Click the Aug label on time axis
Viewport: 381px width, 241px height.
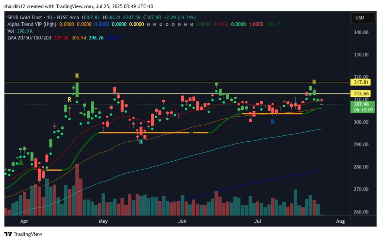(340, 221)
